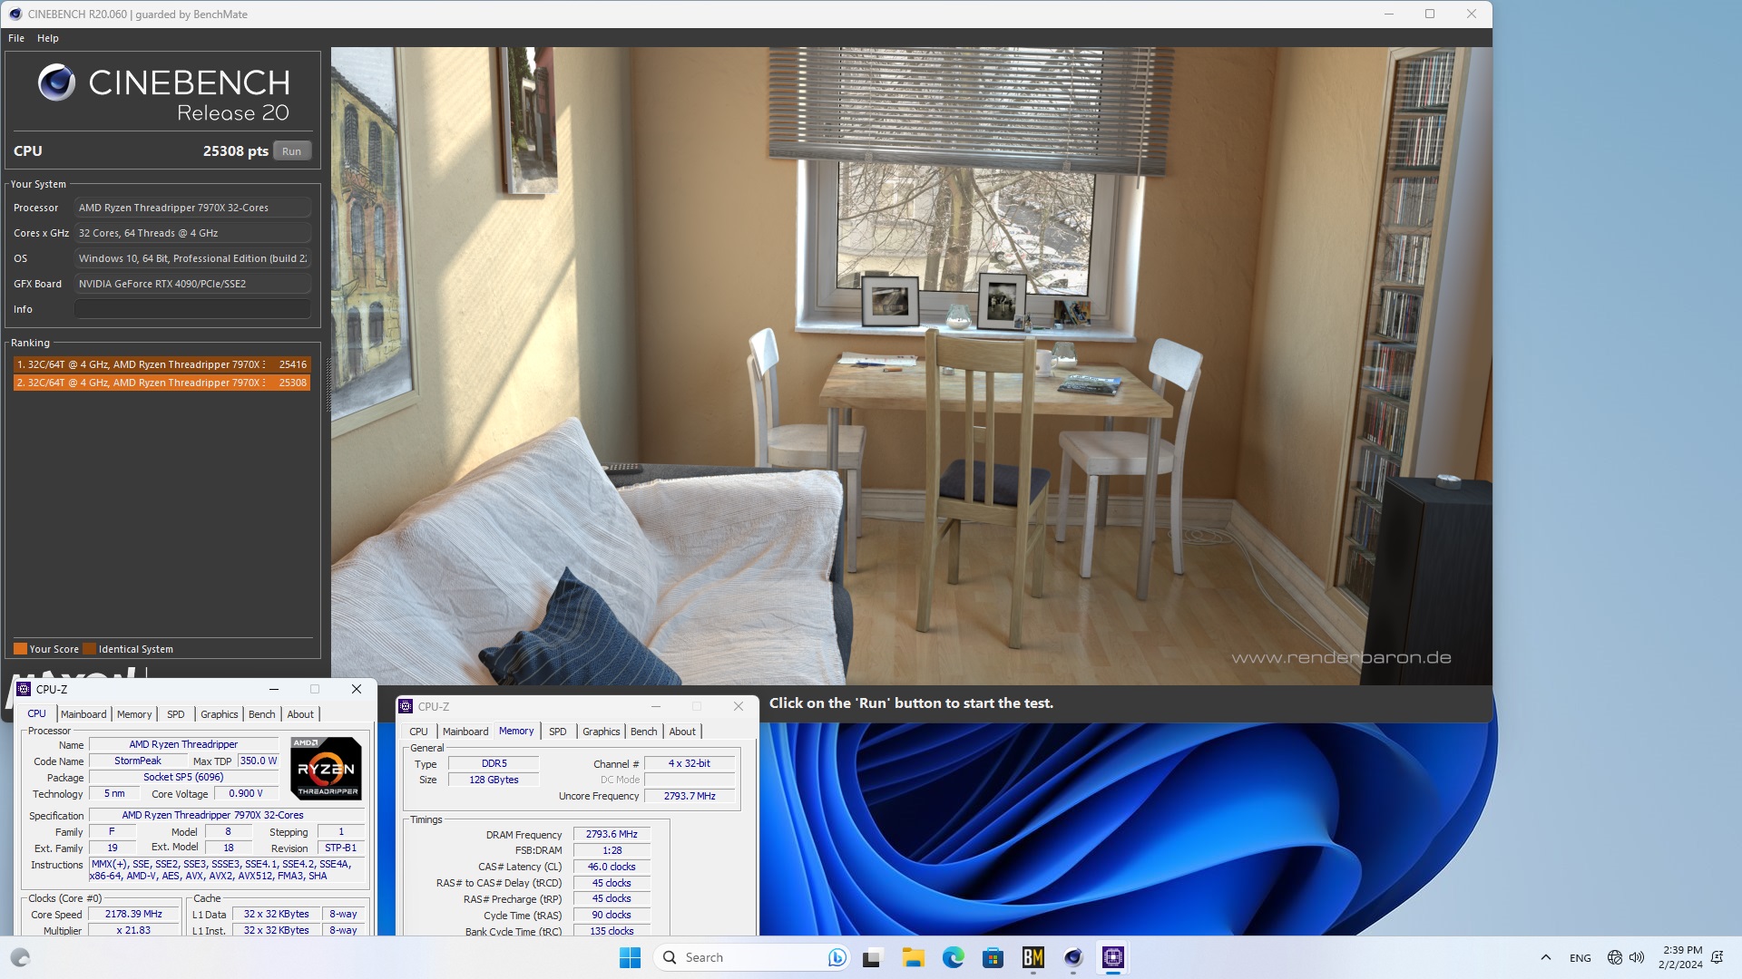Open the notifications bell icon
Image resolution: width=1742 pixels, height=979 pixels.
pos(1717,957)
